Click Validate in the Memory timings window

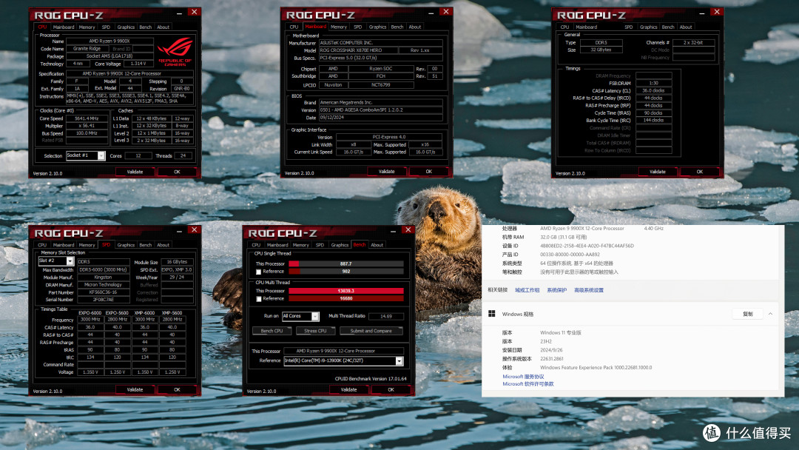658,171
